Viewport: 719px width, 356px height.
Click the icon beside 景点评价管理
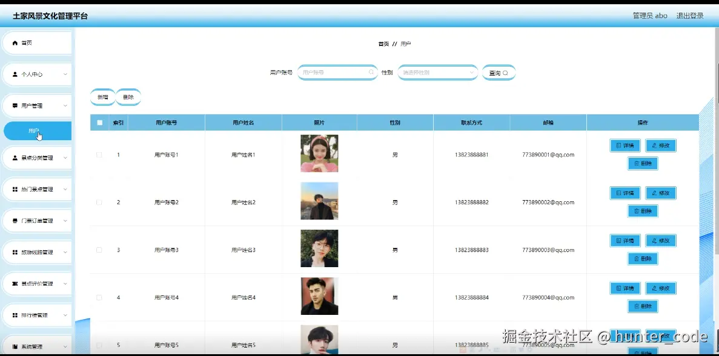(x=15, y=284)
